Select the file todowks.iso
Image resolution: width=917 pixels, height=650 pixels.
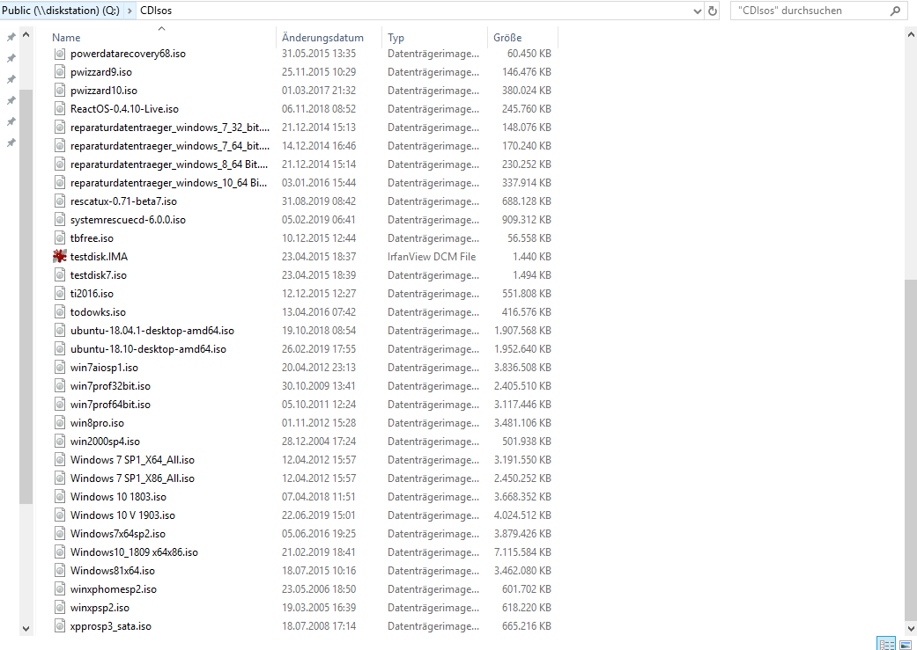pos(98,312)
